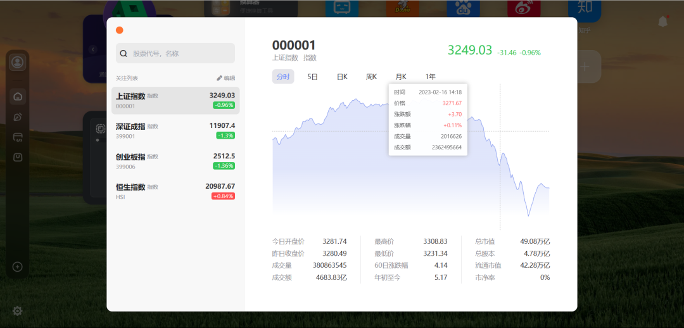Go to the home icon in sidebar

coord(18,96)
